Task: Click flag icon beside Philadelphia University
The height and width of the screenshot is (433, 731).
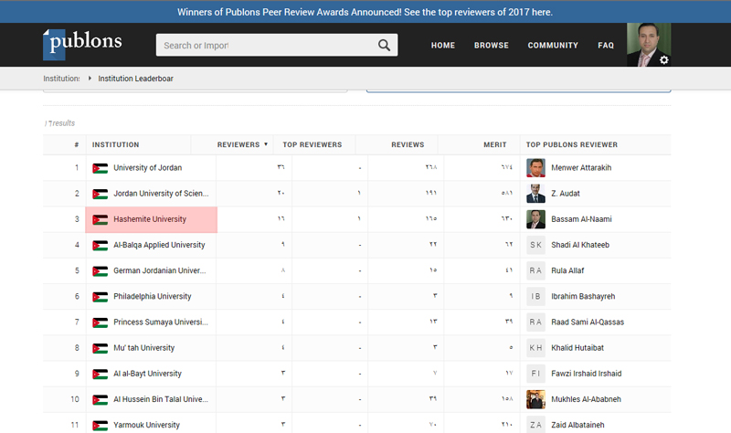Action: click(x=100, y=297)
